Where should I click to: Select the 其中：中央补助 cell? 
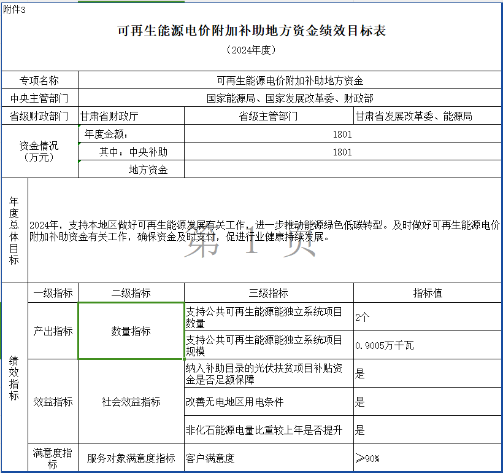click(131, 152)
